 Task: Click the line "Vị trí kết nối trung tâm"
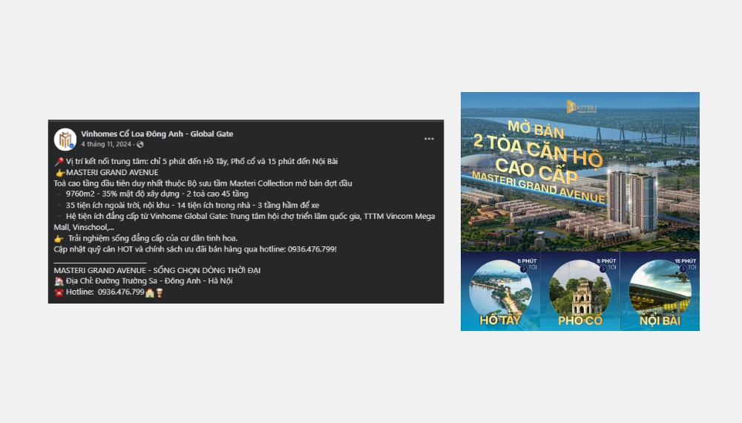coord(202,161)
